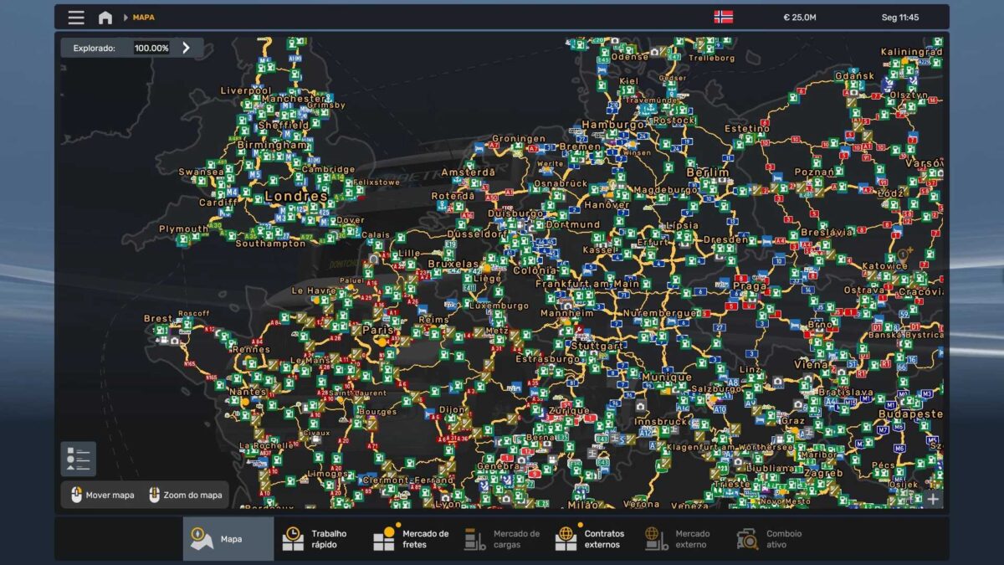
Task: Click the € 25.0M balance display
Action: (799, 18)
